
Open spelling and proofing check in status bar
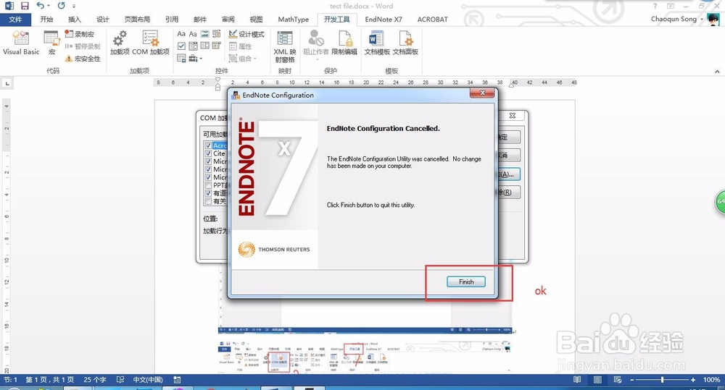coord(120,379)
